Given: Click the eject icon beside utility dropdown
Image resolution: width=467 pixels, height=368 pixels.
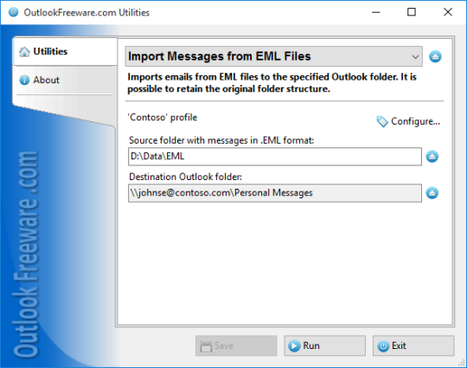Looking at the screenshot, I should [435, 56].
